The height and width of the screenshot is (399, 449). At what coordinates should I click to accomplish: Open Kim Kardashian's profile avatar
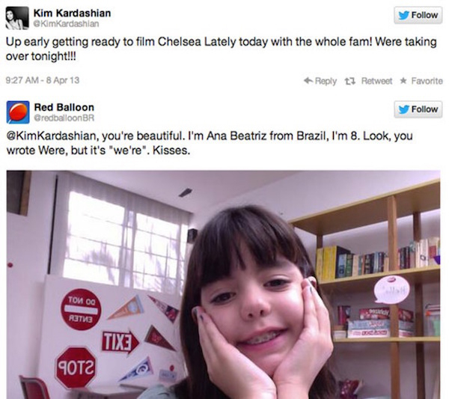17,18
